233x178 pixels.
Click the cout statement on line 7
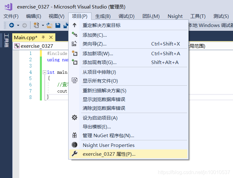[x=62, y=91]
